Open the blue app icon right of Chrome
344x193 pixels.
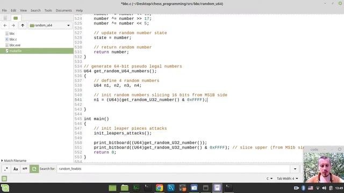pos(171,188)
